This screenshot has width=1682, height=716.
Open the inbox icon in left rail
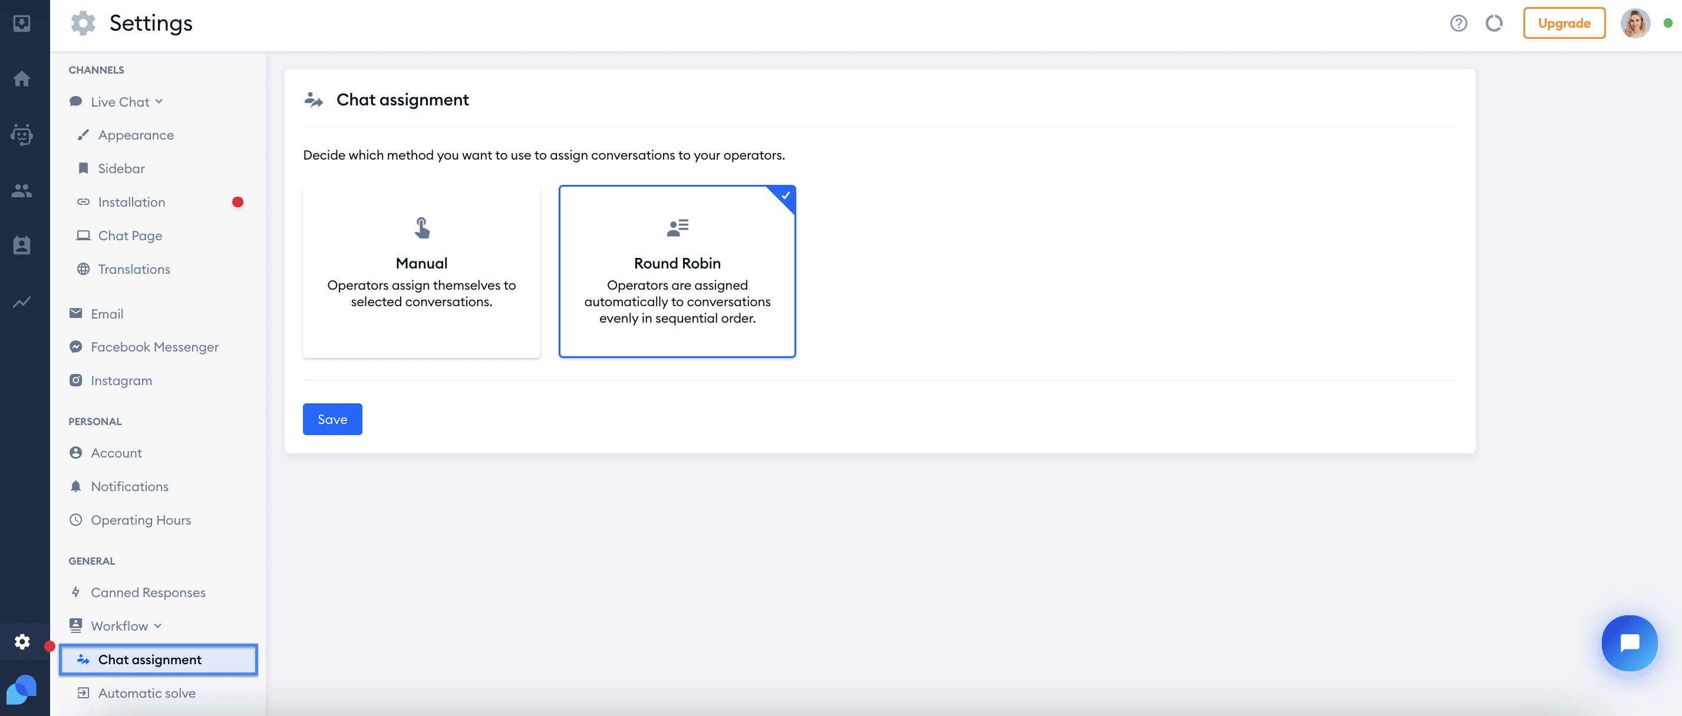tap(22, 24)
